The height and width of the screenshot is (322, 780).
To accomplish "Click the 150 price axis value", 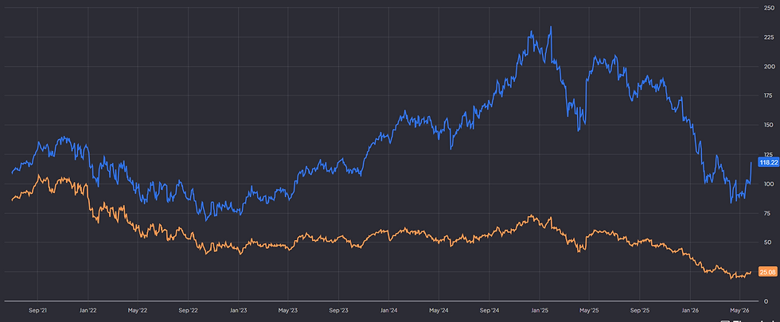I will click(x=768, y=125).
